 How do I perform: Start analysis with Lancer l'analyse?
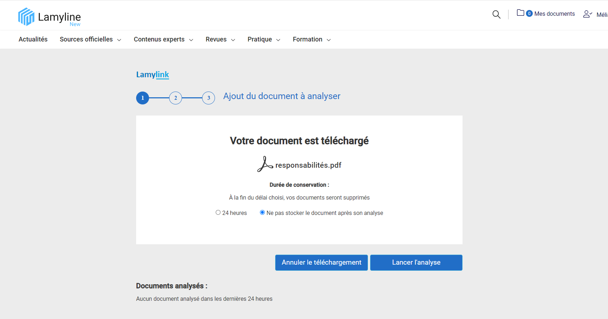[x=416, y=262]
